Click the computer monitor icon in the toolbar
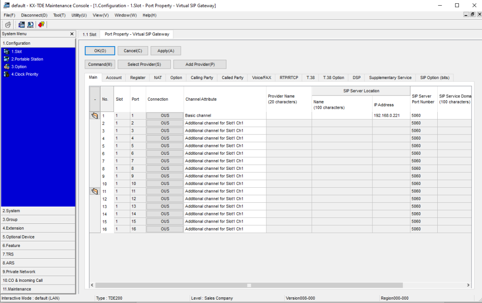Viewport: 482px width, 303px height. pos(31,24)
